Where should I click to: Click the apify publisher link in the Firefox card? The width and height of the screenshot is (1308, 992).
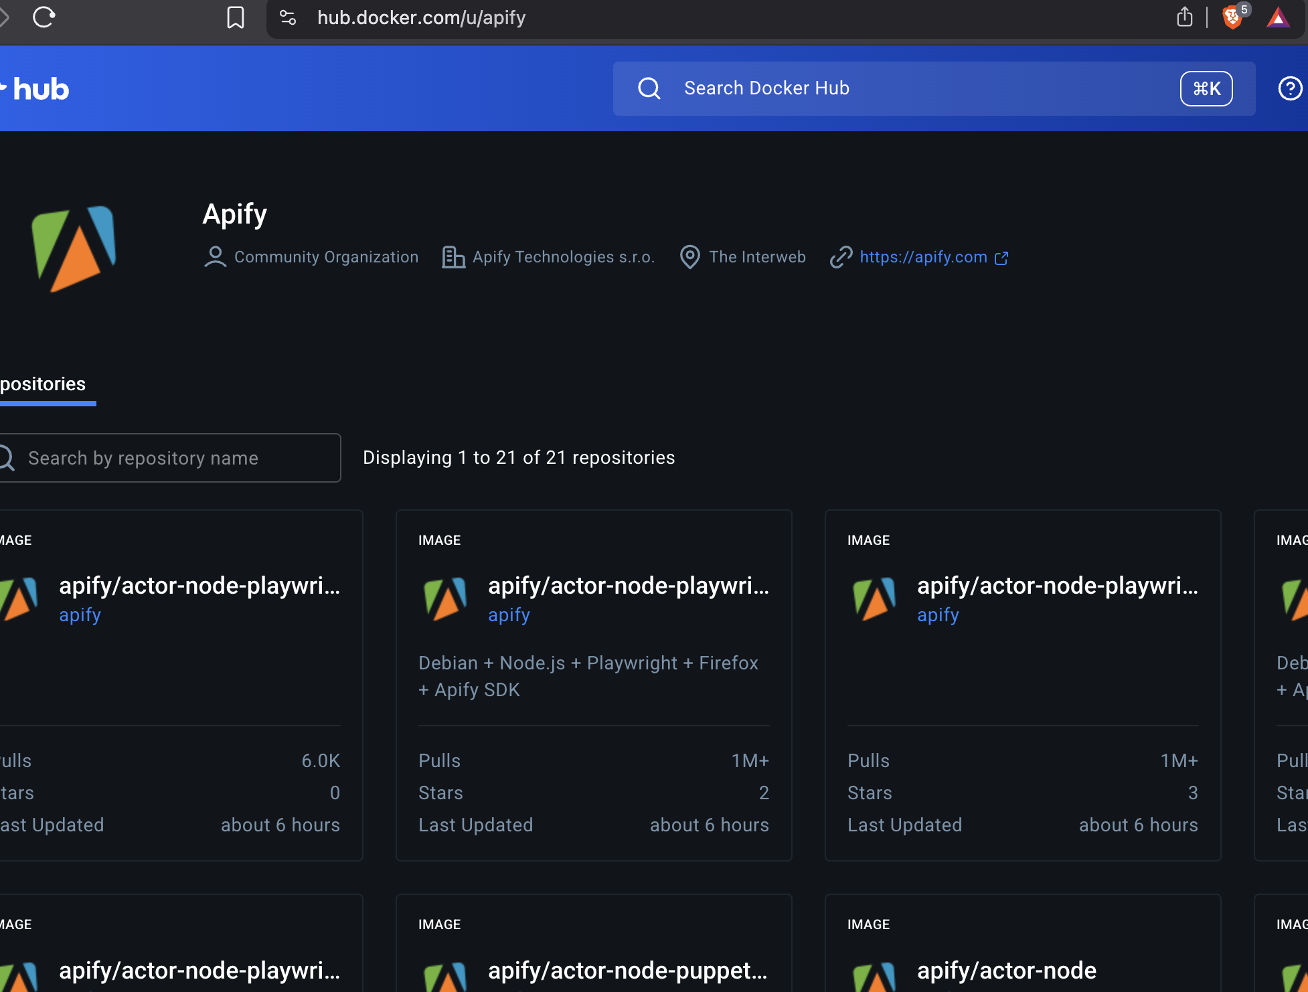(509, 615)
